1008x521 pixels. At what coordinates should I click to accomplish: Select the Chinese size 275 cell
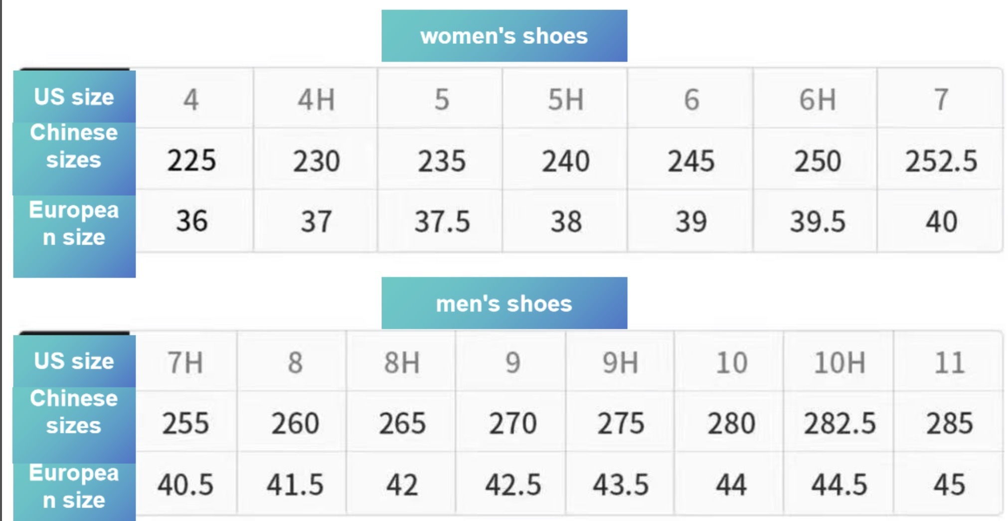click(621, 423)
